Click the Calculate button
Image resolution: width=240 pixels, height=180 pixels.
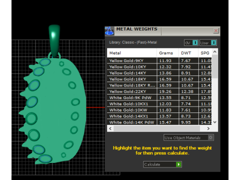click(162, 164)
